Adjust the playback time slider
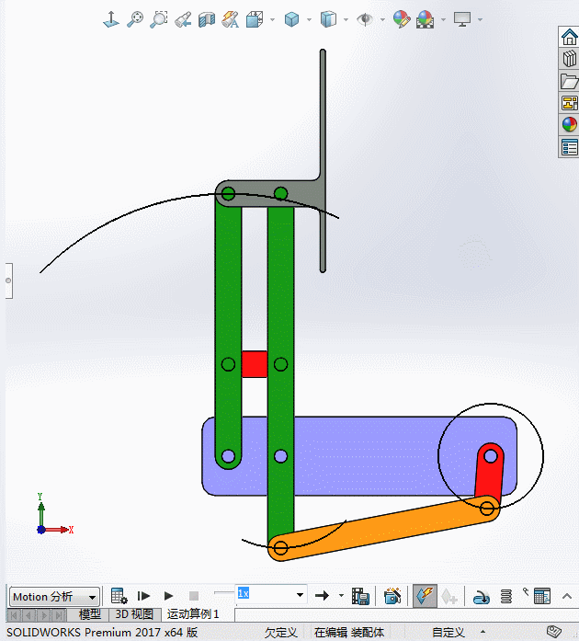The height and width of the screenshot is (641, 579). [224, 592]
